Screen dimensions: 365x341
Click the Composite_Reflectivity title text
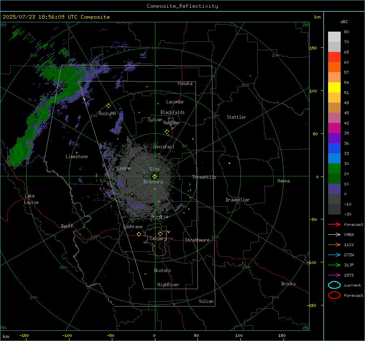(x=182, y=6)
